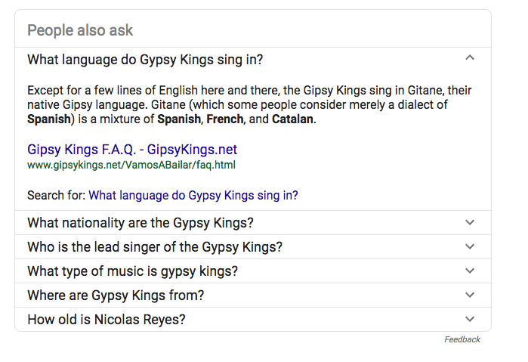Image resolution: width=528 pixels, height=362 pixels.
Task: Click the question title 'What language do Gypsy Kings sing in?'
Action: pyautogui.click(x=145, y=60)
